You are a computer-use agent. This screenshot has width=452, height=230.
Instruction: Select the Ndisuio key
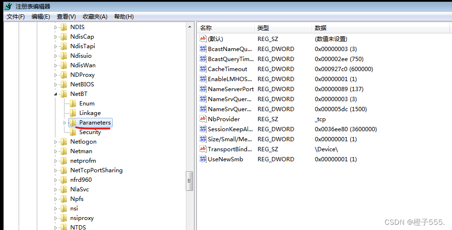81,56
